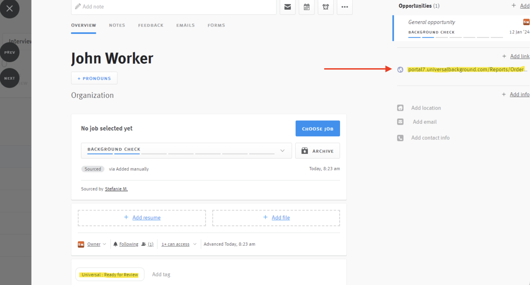Image resolution: width=530 pixels, height=285 pixels.
Task: Click the Add file link
Action: pyautogui.click(x=281, y=218)
